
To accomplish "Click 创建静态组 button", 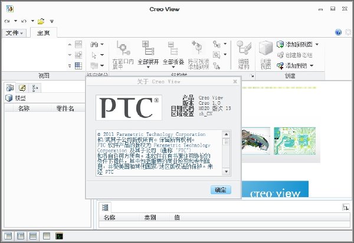I will point(294,55).
